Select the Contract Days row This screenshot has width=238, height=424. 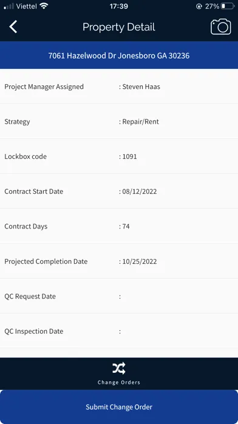pos(119,226)
